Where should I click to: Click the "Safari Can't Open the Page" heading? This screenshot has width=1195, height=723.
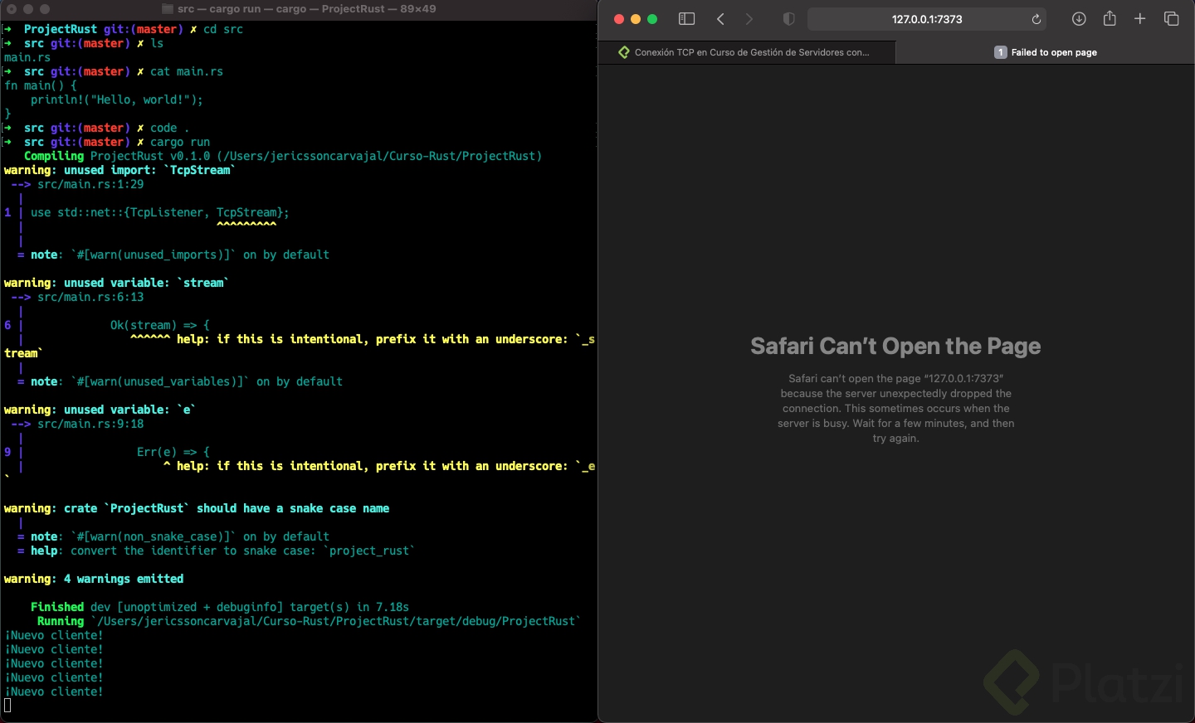coord(896,346)
